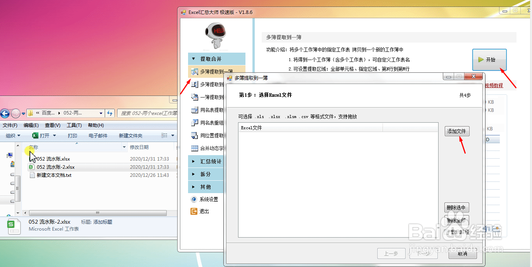Screen dimensions: 532x267
Task: Open 系统设置 in Excel汇总大师
Action: [x=204, y=199]
